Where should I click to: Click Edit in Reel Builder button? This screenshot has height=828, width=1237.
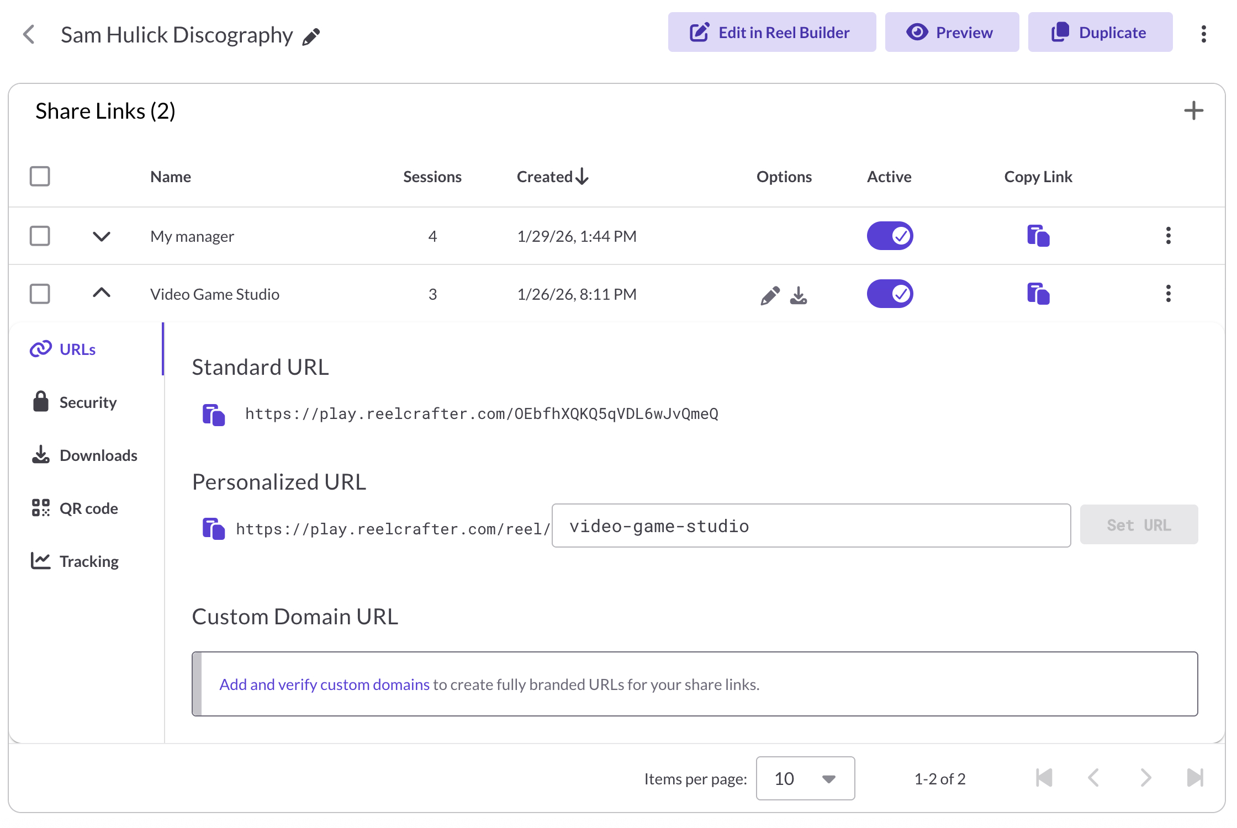(x=771, y=33)
